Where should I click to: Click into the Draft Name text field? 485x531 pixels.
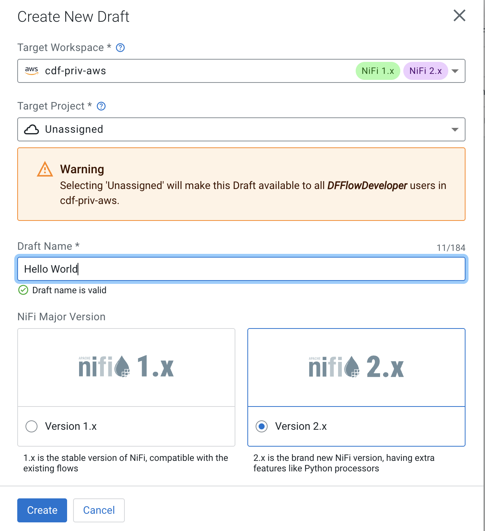pyautogui.click(x=241, y=269)
